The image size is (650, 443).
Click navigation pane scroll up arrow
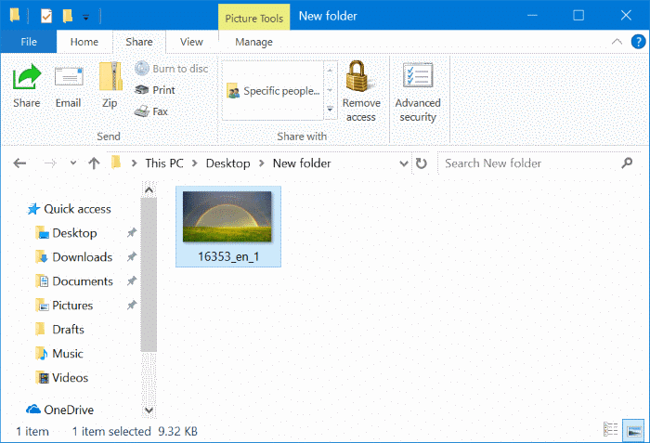tap(149, 190)
